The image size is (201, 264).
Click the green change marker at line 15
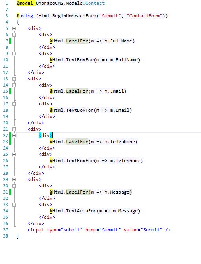click(x=10, y=91)
